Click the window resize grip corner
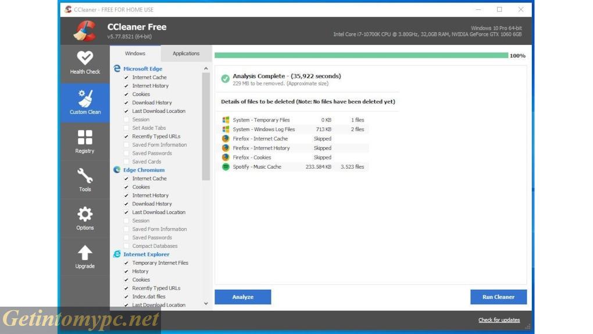593x334 pixels. pyautogui.click(x=527, y=326)
